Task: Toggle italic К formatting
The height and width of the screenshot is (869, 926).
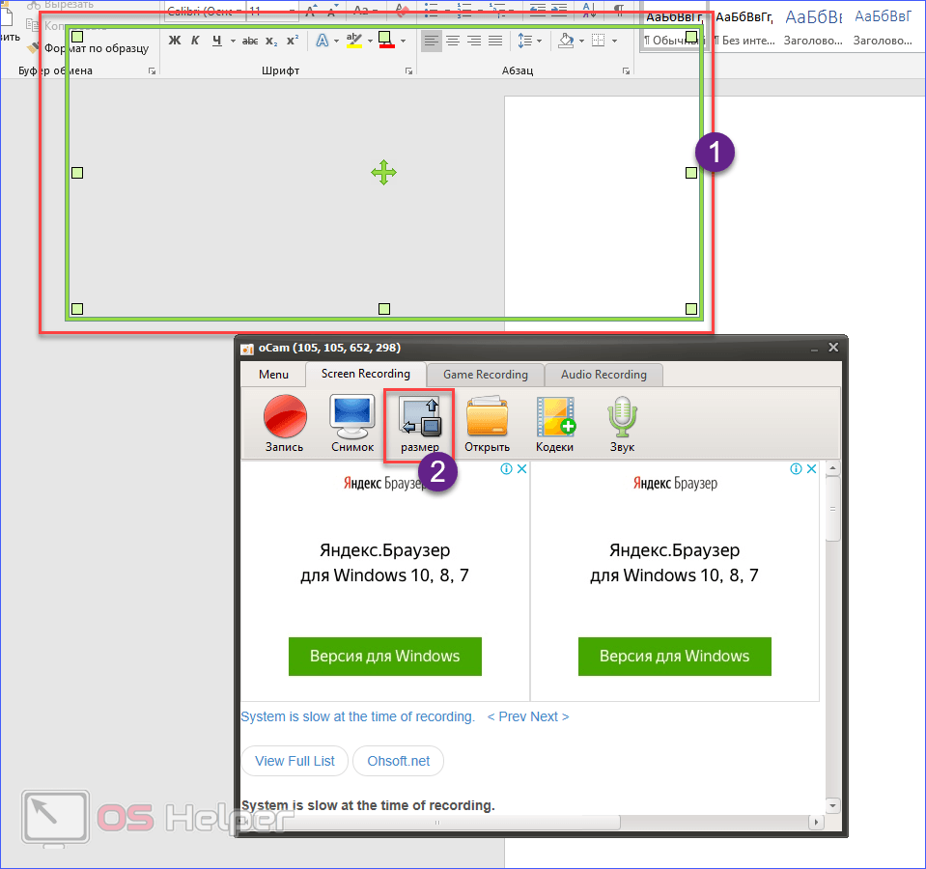Action: coord(195,41)
